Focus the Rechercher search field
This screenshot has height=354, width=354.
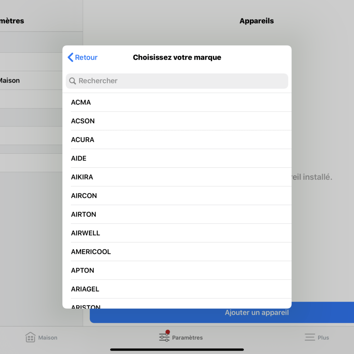pos(177,81)
